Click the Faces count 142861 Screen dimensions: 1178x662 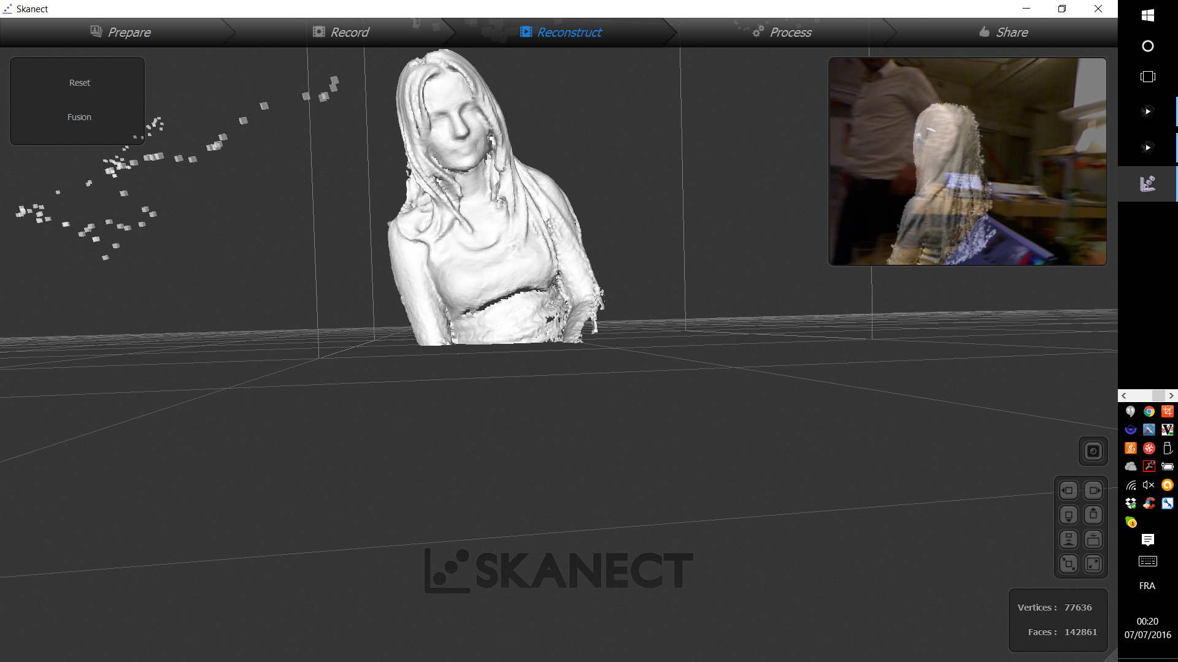tap(1080, 632)
